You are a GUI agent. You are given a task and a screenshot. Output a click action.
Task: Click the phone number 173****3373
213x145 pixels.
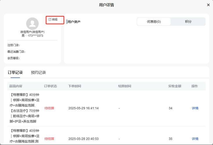pyautogui.click(x=36, y=36)
